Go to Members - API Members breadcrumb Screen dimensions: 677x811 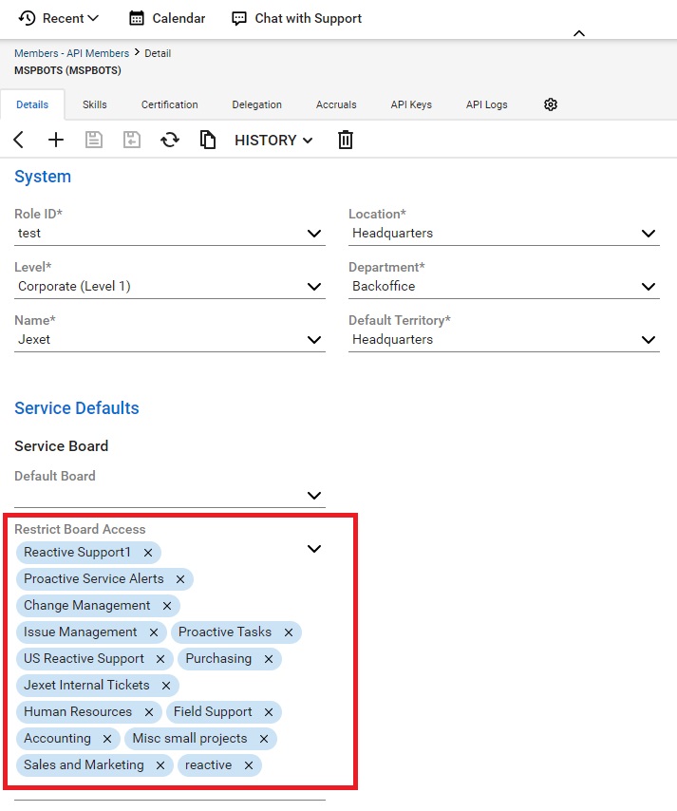pyautogui.click(x=71, y=53)
